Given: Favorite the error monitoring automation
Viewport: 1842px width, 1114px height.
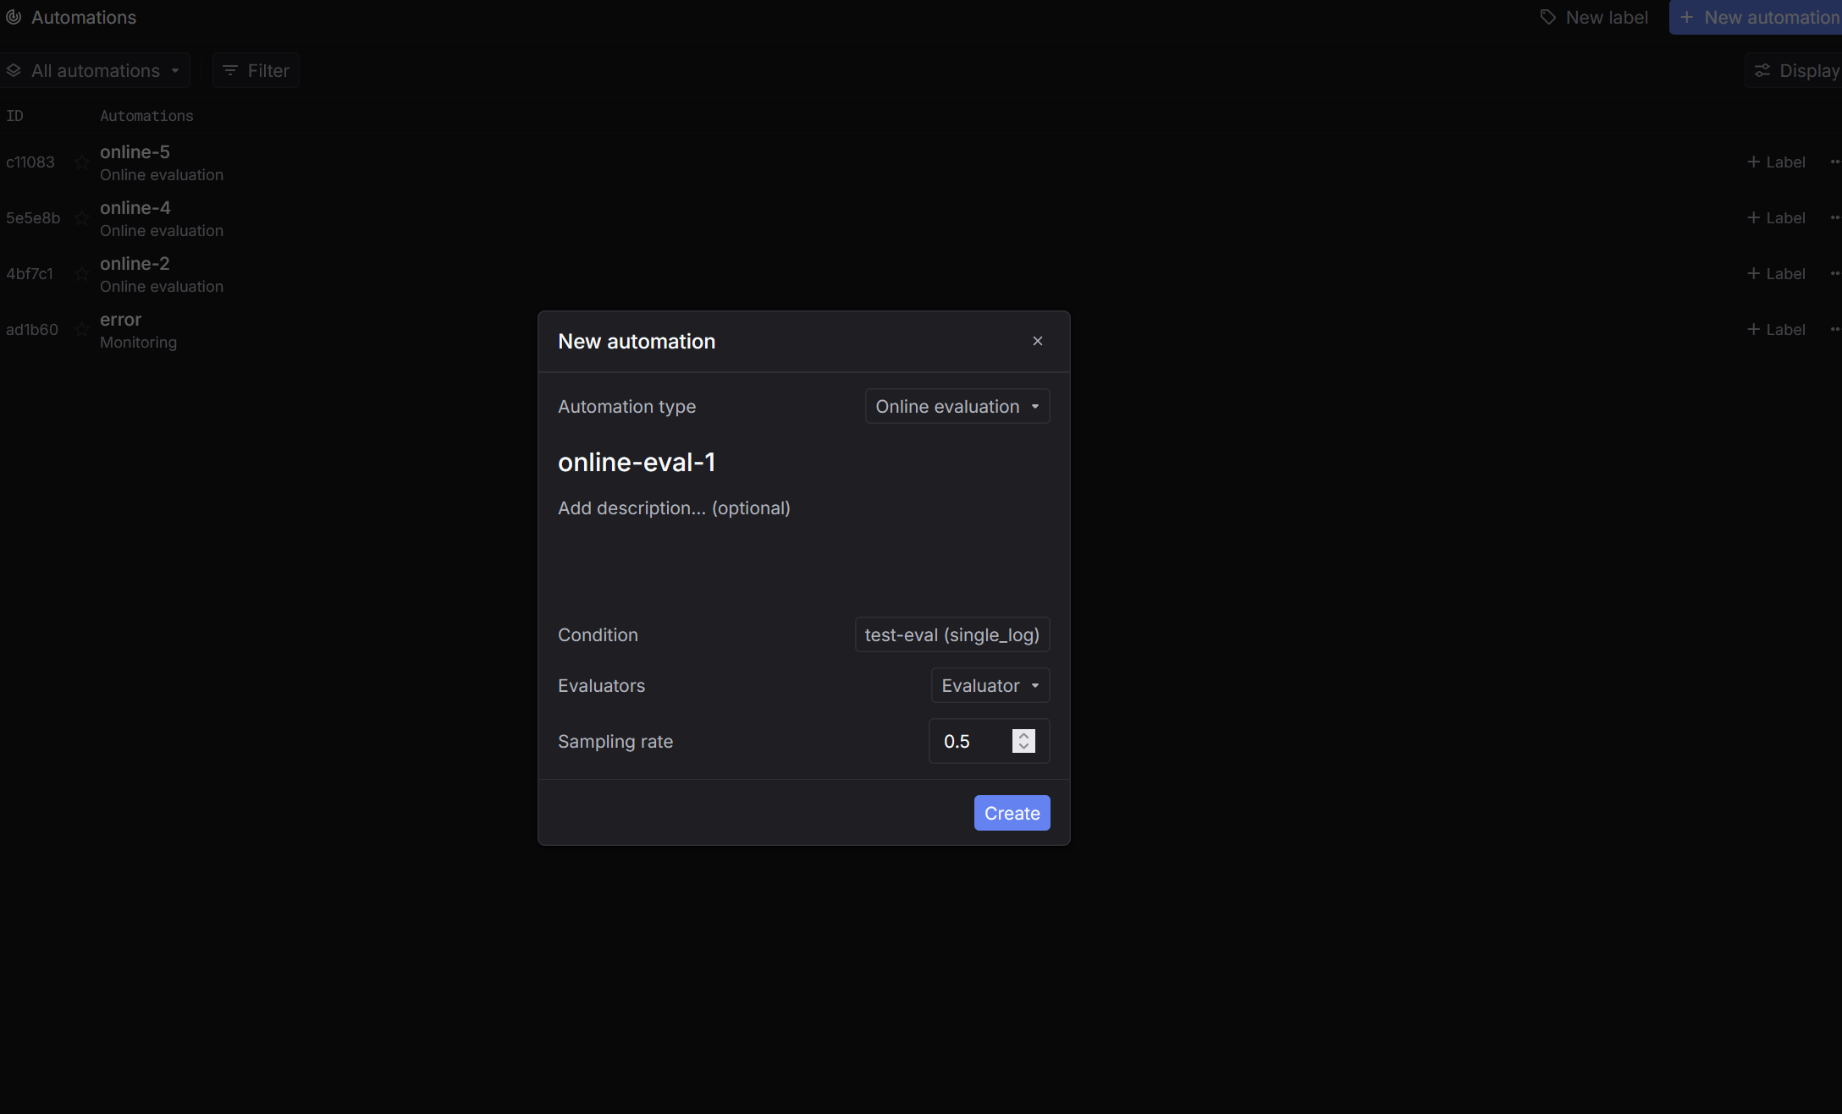Looking at the screenshot, I should coord(81,330).
